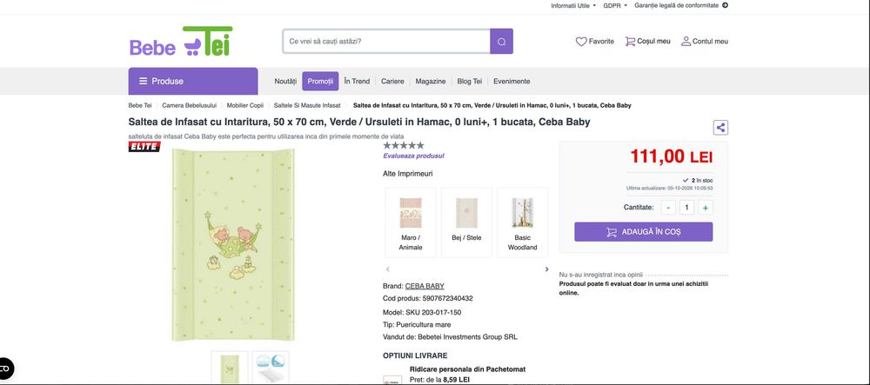This screenshot has width=870, height=385.
Task: Click the quantity input field
Action: tap(687, 208)
